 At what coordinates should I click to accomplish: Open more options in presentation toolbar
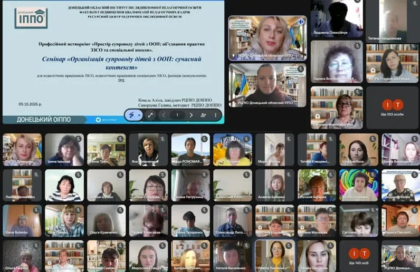[215, 115]
